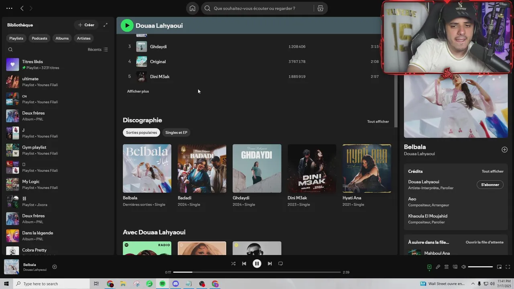Screen dimensions: 514x289
Task: Open the queue icon in player bar
Action: pyautogui.click(x=447, y=267)
